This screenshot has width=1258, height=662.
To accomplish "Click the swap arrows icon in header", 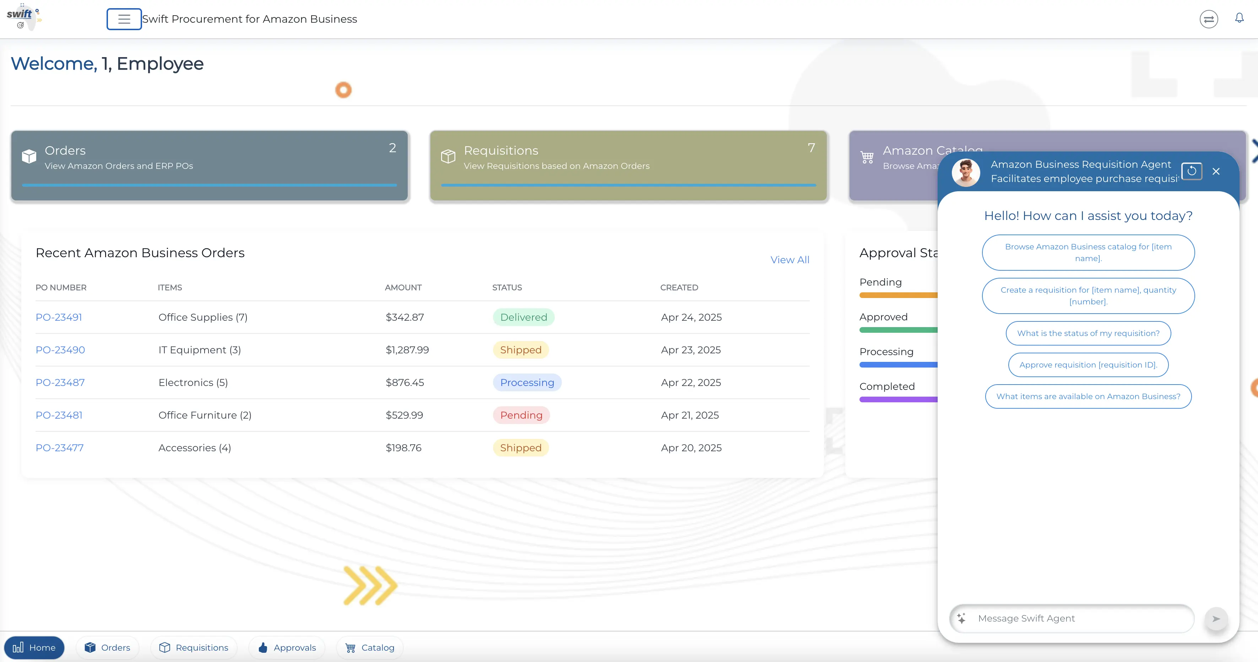I will (x=1209, y=19).
